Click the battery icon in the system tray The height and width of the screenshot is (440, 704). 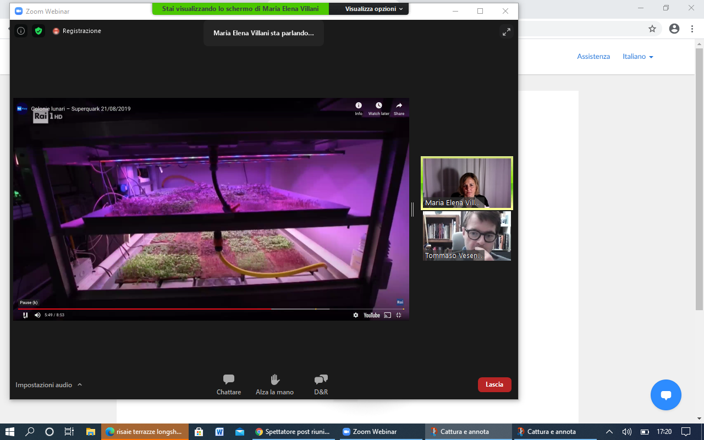(x=645, y=432)
